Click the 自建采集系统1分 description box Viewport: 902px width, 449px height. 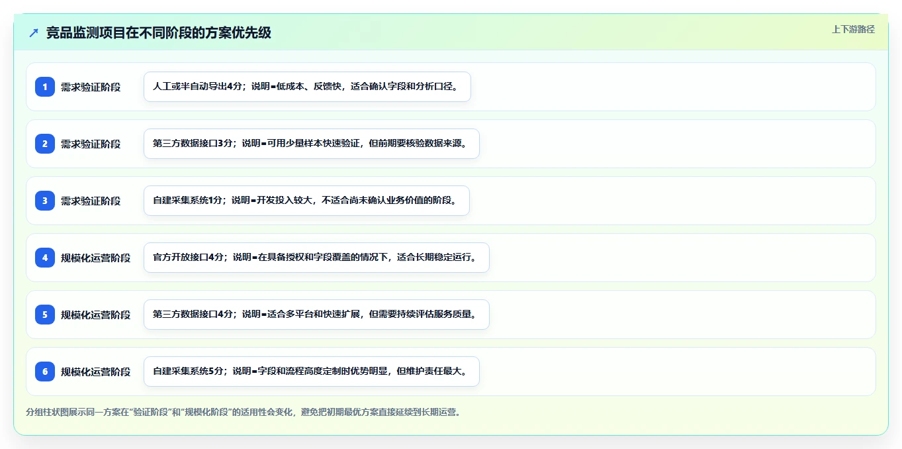306,201
